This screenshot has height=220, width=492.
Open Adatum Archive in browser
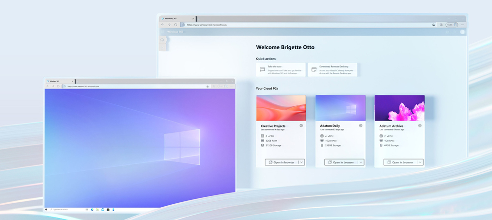point(400,162)
